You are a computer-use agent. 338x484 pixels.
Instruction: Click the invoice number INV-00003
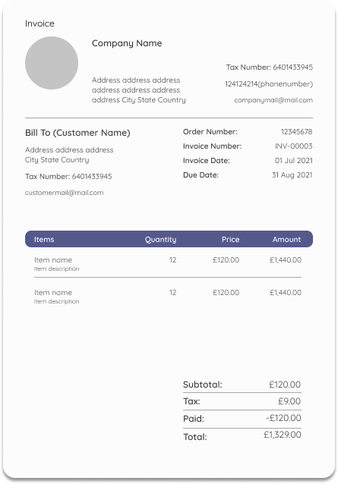pyautogui.click(x=294, y=146)
